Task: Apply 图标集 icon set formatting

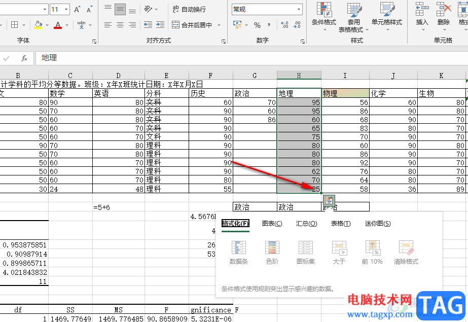Action: [x=306, y=253]
